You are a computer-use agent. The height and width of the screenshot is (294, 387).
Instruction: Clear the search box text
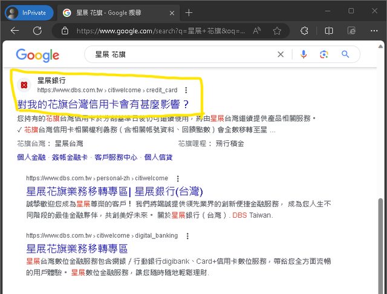point(281,54)
